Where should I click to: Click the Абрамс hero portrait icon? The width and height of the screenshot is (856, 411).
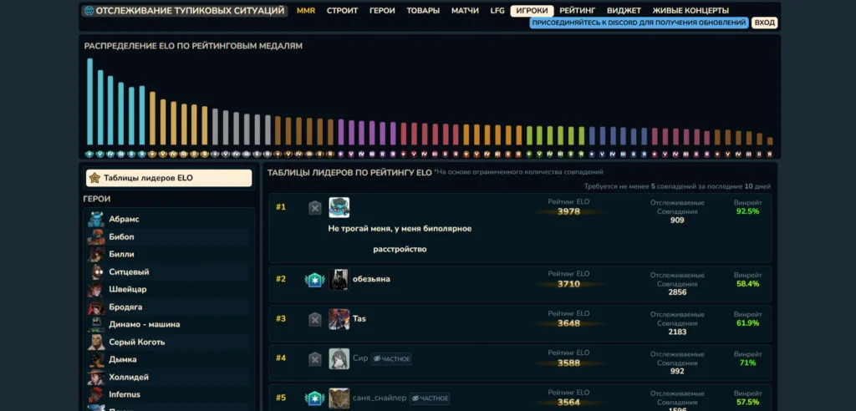coord(96,219)
